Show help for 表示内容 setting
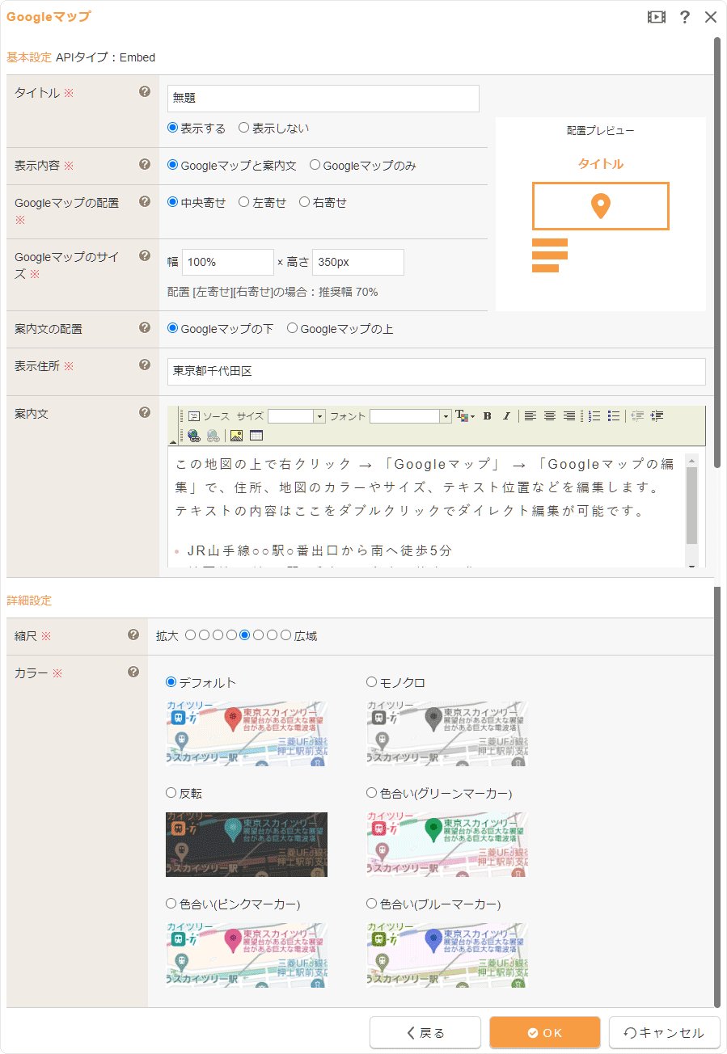Image resolution: width=727 pixels, height=1054 pixels. (x=145, y=164)
